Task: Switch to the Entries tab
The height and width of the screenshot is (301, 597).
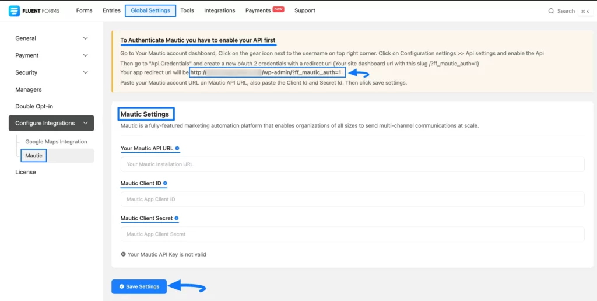Action: 111,10
